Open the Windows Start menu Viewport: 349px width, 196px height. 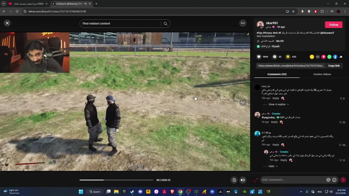(x=81, y=192)
